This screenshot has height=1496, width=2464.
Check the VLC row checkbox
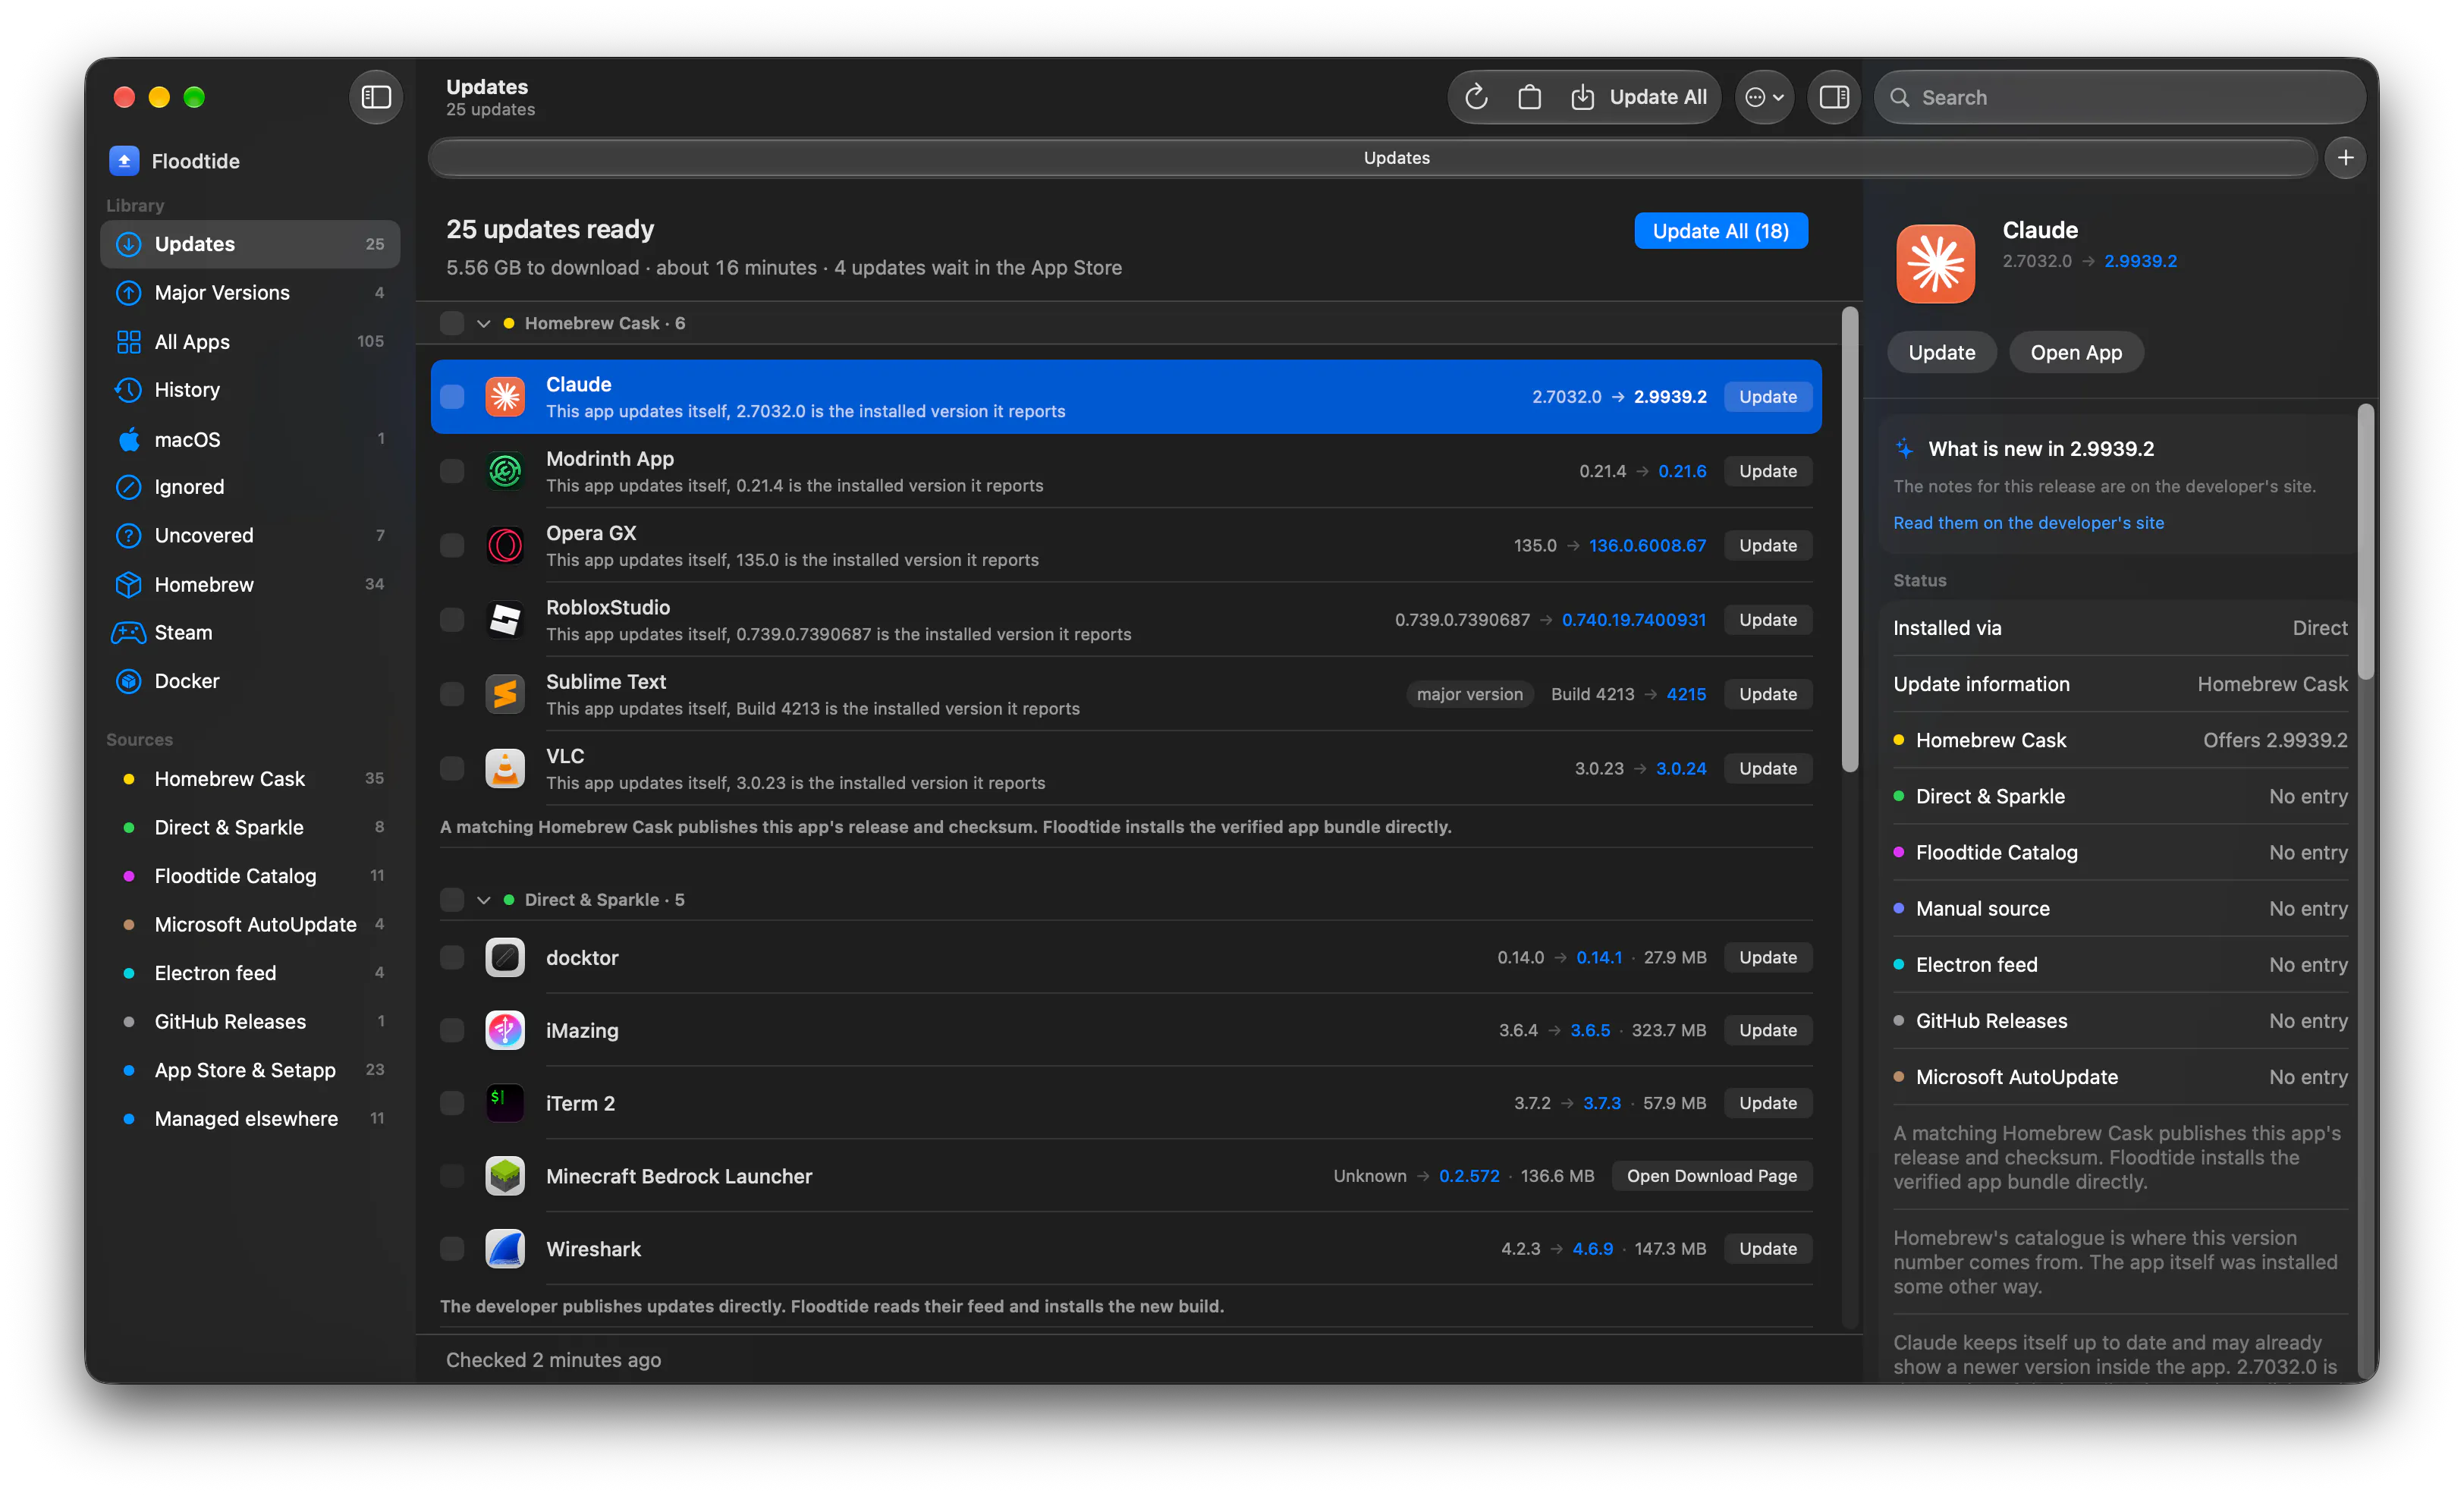coord(452,769)
